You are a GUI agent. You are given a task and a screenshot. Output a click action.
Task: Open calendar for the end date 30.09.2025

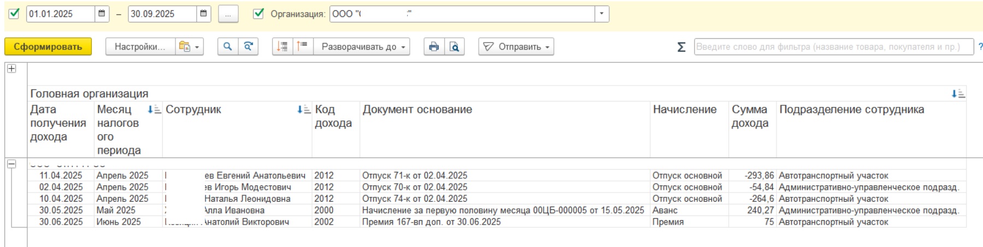coord(203,14)
